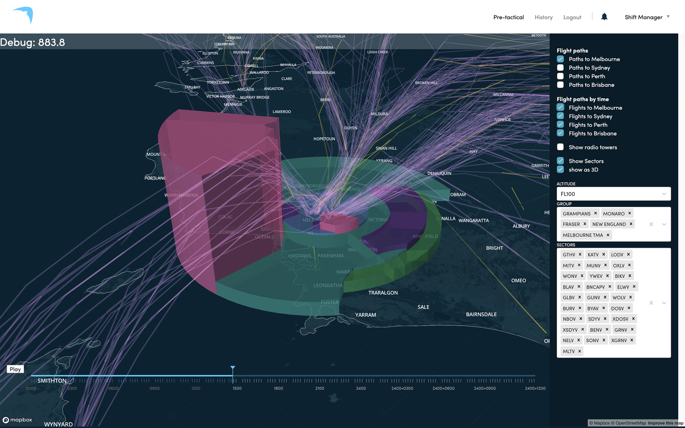Screen dimensions: 685x428
Task: Open the OpenStreetMap attribution link
Action: [x=628, y=423]
